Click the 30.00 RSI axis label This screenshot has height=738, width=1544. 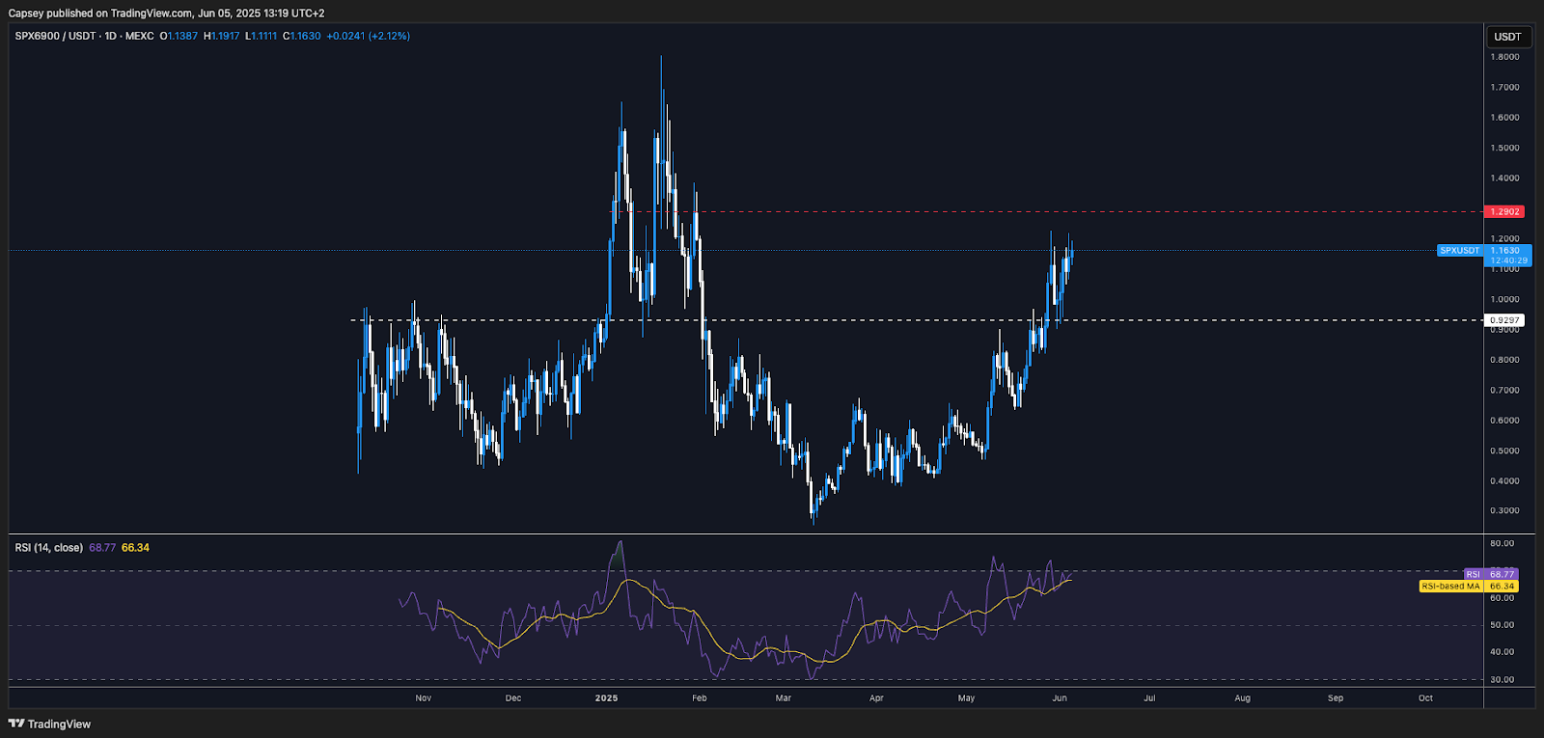point(1502,680)
